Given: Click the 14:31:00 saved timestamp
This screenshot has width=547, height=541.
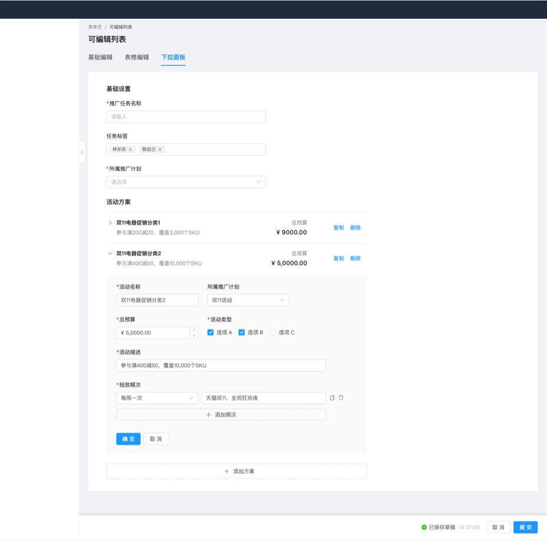Looking at the screenshot, I should [469, 527].
